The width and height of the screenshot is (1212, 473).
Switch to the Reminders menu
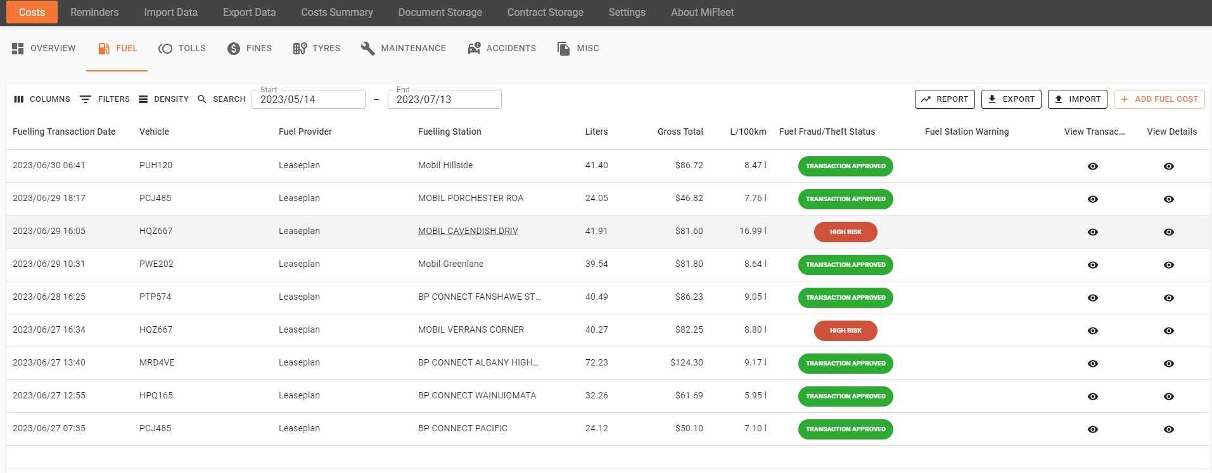pos(94,13)
